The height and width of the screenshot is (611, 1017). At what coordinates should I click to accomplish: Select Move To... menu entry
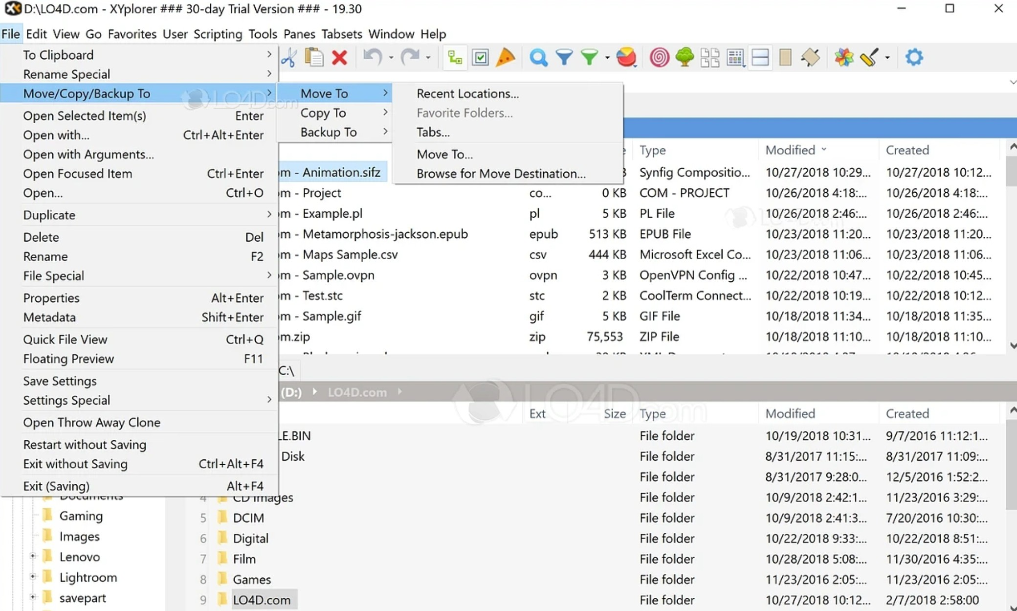pos(508,154)
